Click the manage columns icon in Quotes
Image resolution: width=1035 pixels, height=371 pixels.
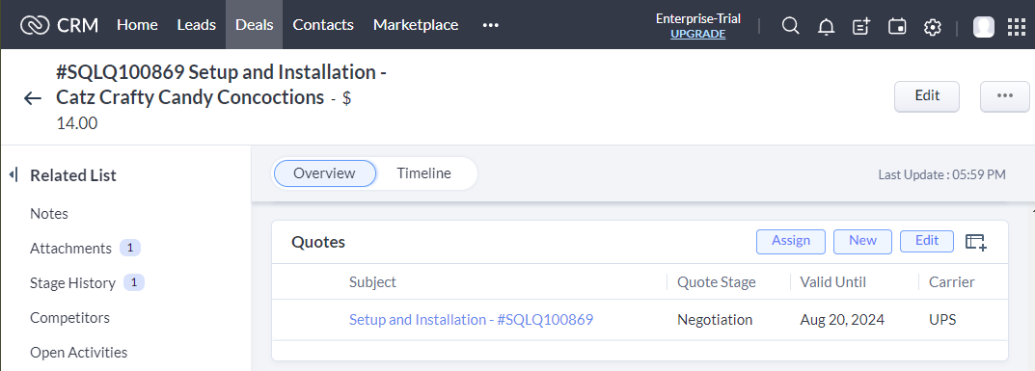pyautogui.click(x=976, y=242)
